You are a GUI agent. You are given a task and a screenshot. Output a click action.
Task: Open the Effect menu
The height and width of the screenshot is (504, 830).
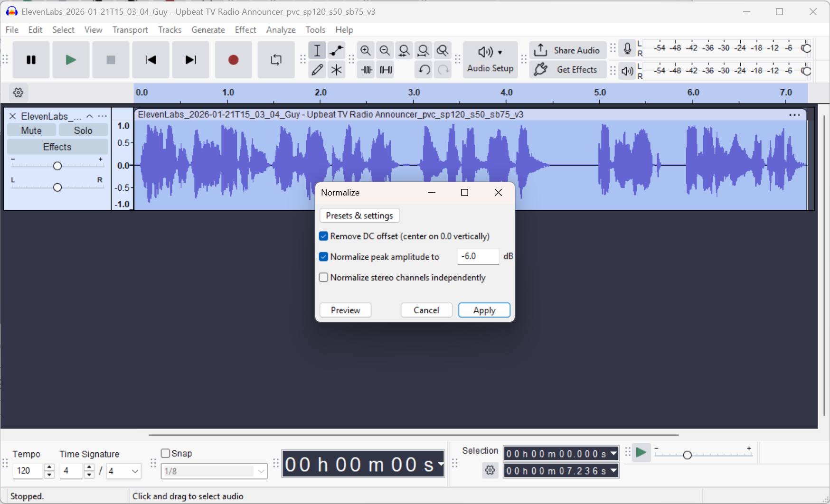[245, 30]
